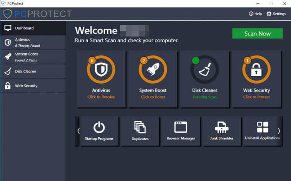
Task: Open Help from the top bar
Action: pos(255,14)
